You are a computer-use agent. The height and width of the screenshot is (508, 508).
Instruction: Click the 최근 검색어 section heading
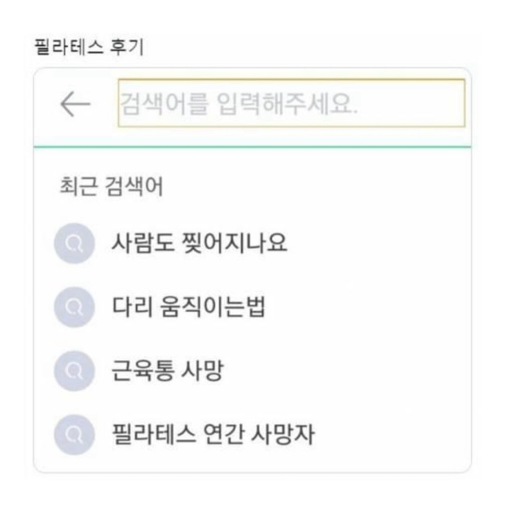click(x=110, y=187)
